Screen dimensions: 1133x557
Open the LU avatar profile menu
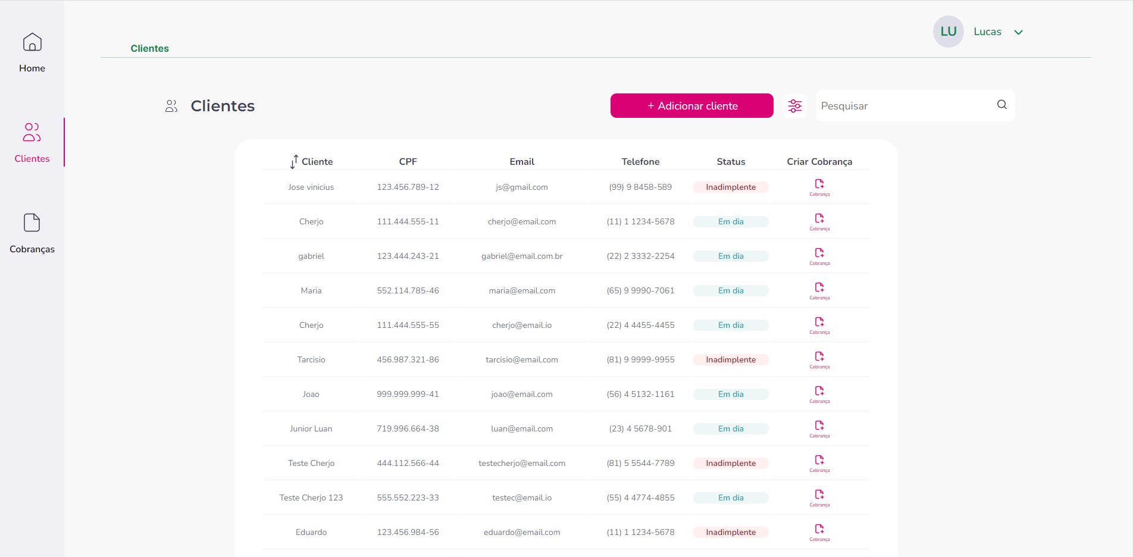point(948,32)
